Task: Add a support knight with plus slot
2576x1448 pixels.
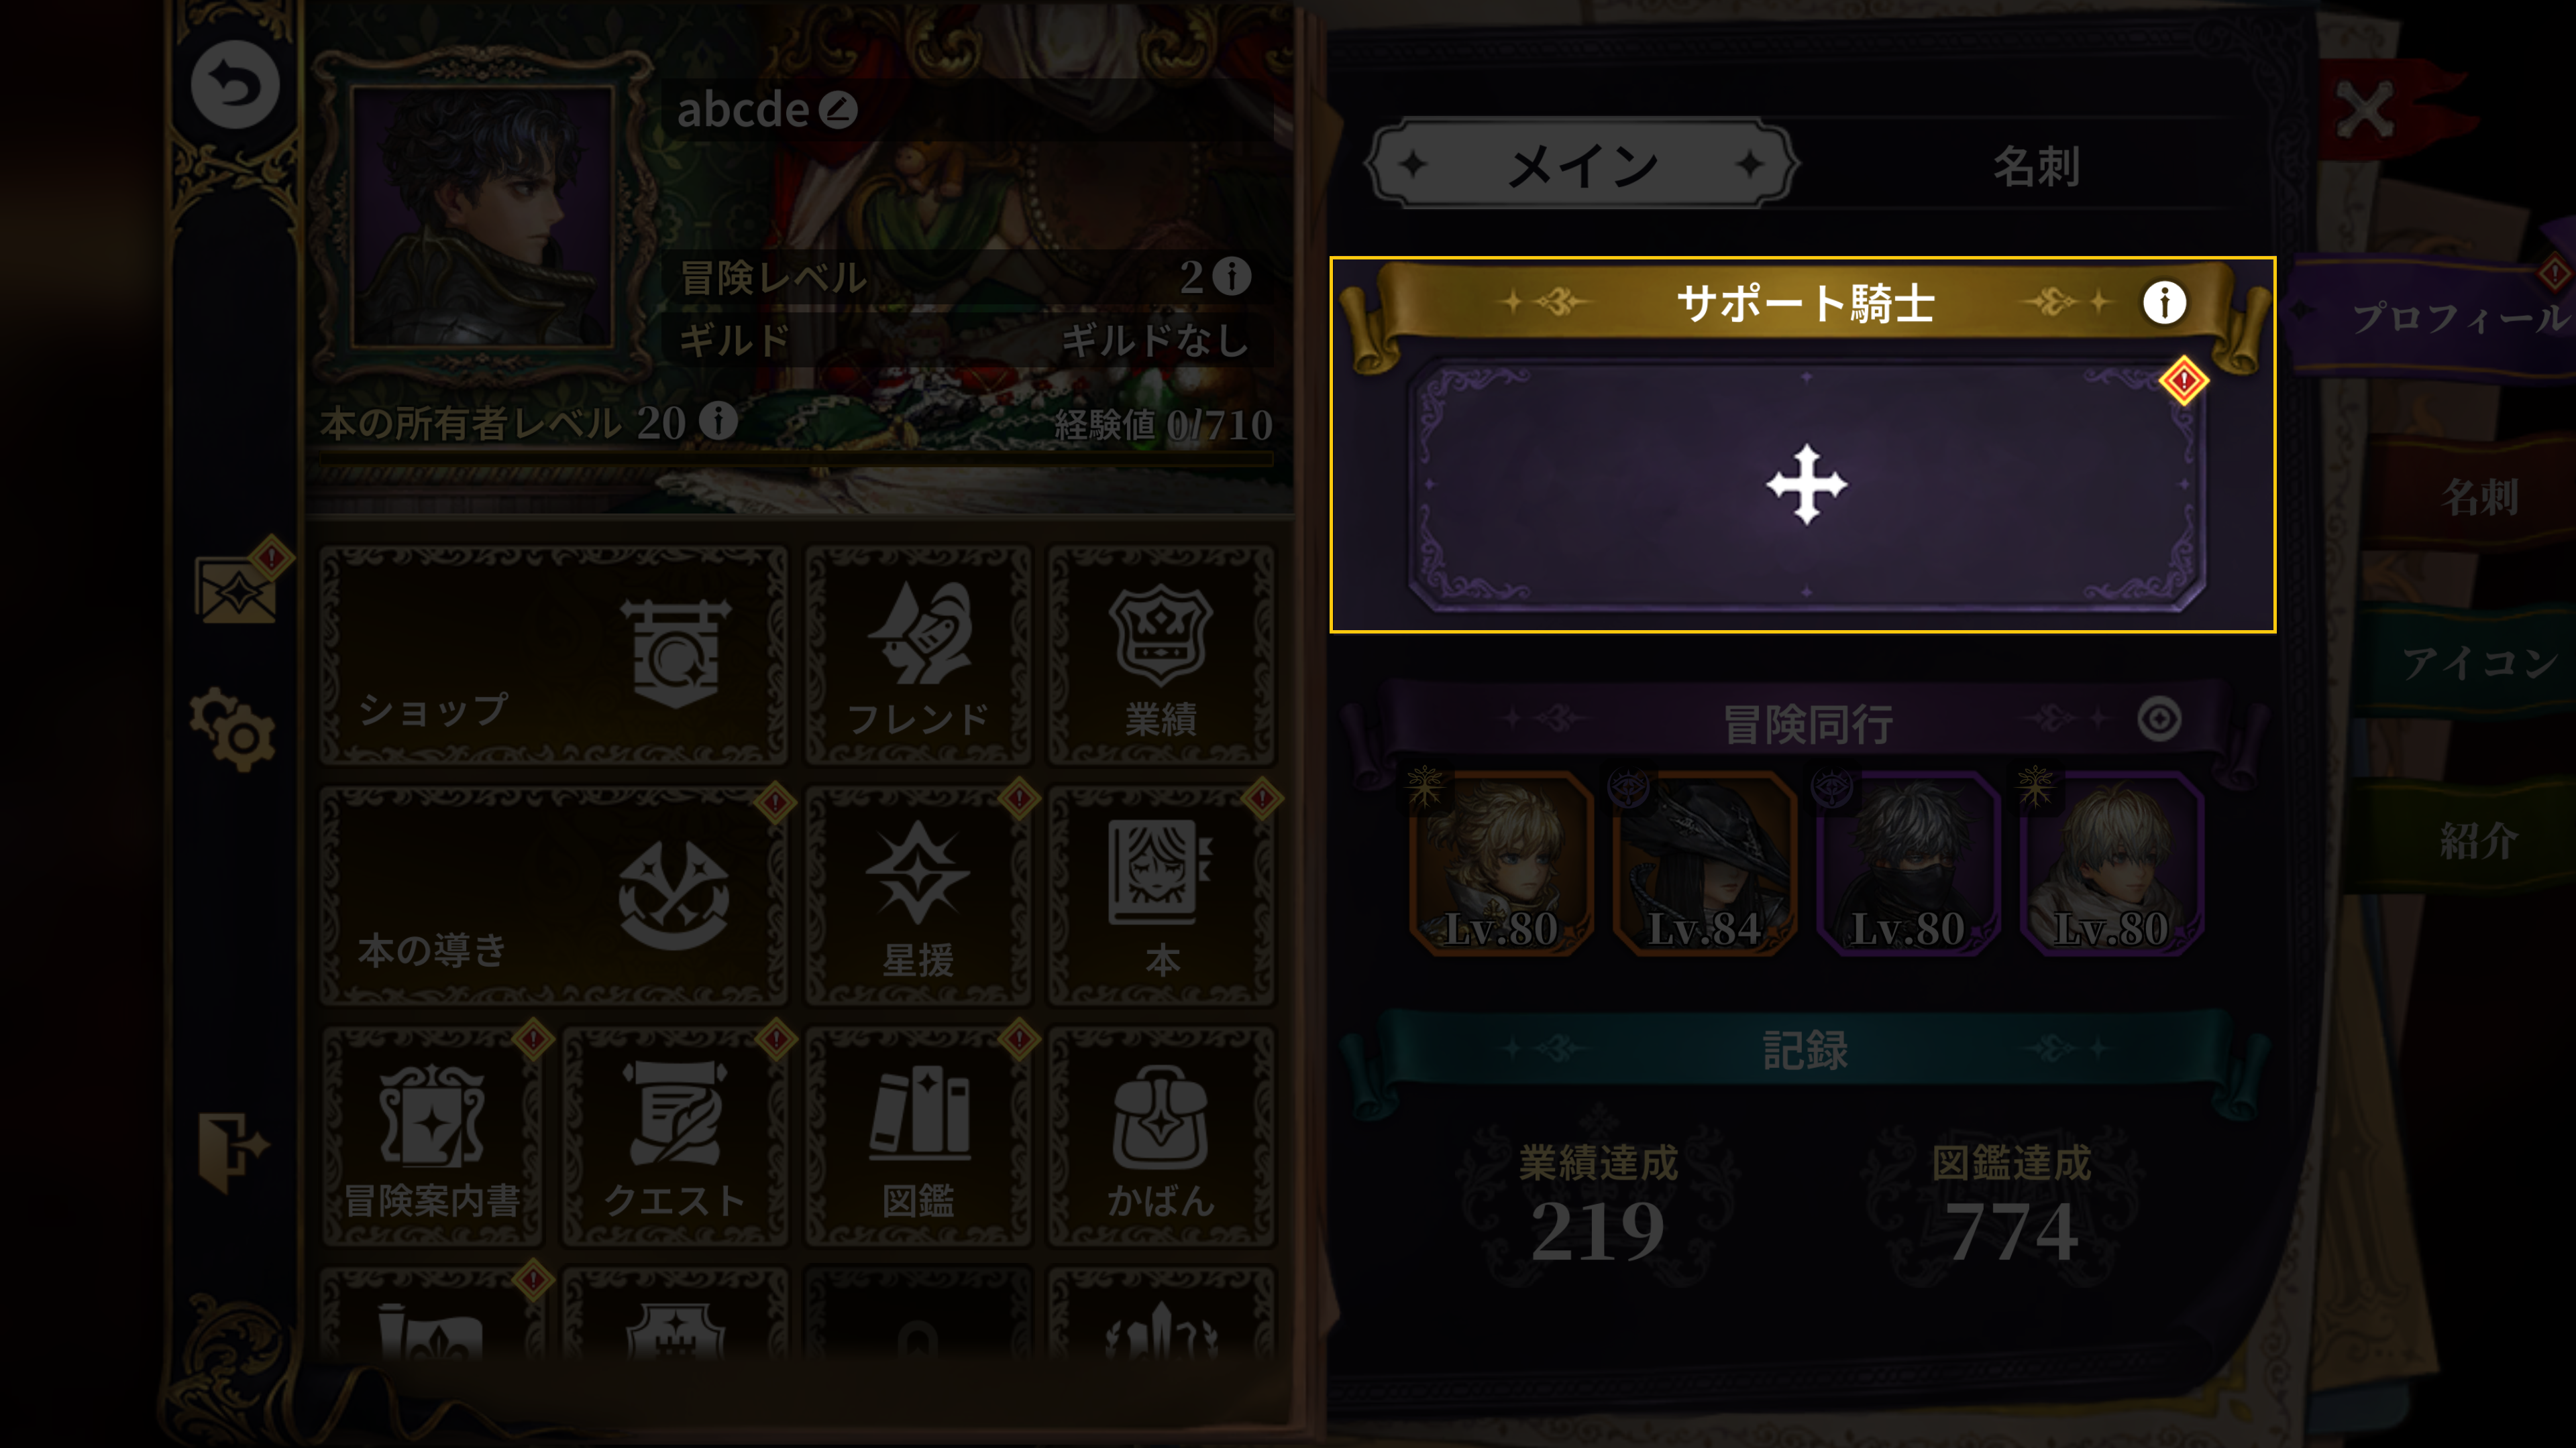Action: (1806, 485)
